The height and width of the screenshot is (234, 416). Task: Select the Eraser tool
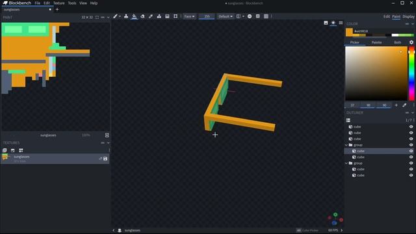coord(142,16)
